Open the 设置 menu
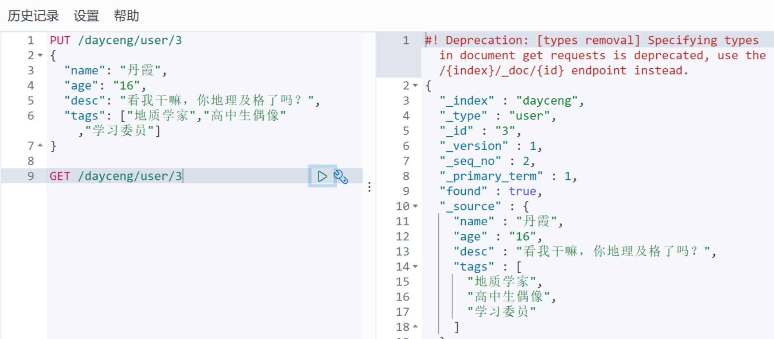This screenshot has width=774, height=339. [86, 16]
